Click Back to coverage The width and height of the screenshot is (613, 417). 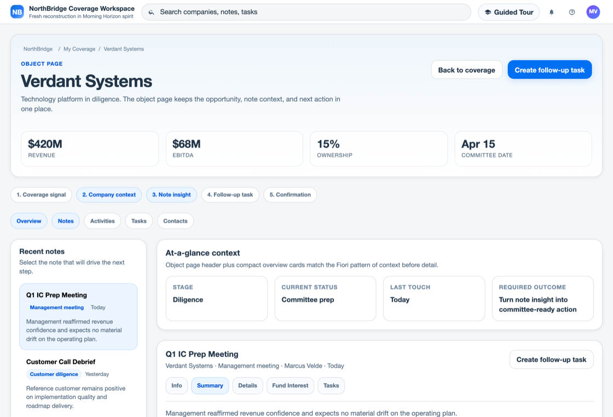467,69
